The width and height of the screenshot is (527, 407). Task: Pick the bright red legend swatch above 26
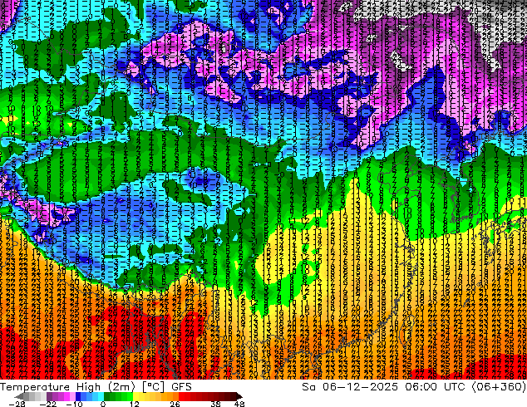181,396
